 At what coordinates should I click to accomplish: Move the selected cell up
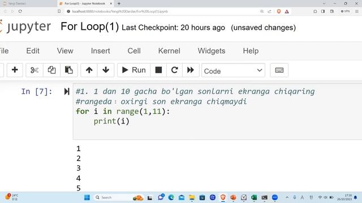pyautogui.click(x=89, y=70)
